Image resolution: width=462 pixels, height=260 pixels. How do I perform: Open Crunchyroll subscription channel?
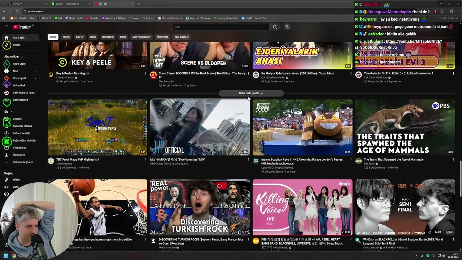click(x=20, y=78)
